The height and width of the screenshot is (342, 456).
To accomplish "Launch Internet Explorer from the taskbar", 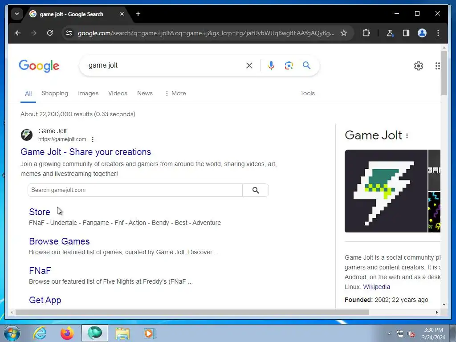I will [x=40, y=333].
